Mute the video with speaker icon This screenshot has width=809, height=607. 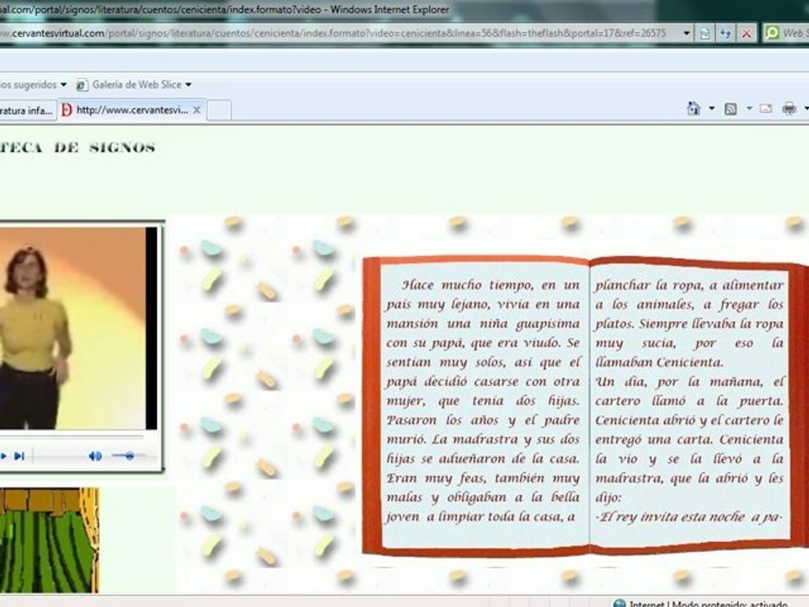pos(95,456)
